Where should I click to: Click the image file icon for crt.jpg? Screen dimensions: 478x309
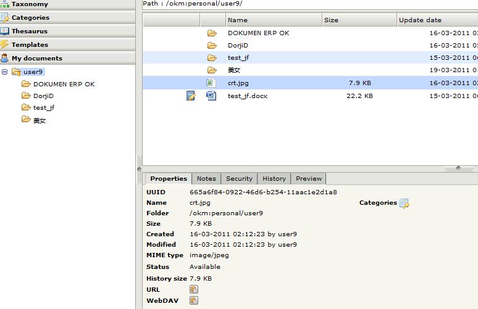(211, 83)
